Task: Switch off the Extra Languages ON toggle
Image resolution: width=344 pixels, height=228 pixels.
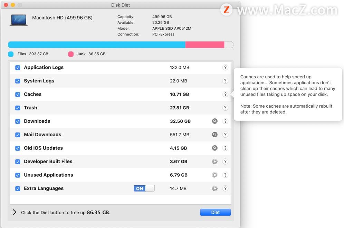Action: click(144, 188)
